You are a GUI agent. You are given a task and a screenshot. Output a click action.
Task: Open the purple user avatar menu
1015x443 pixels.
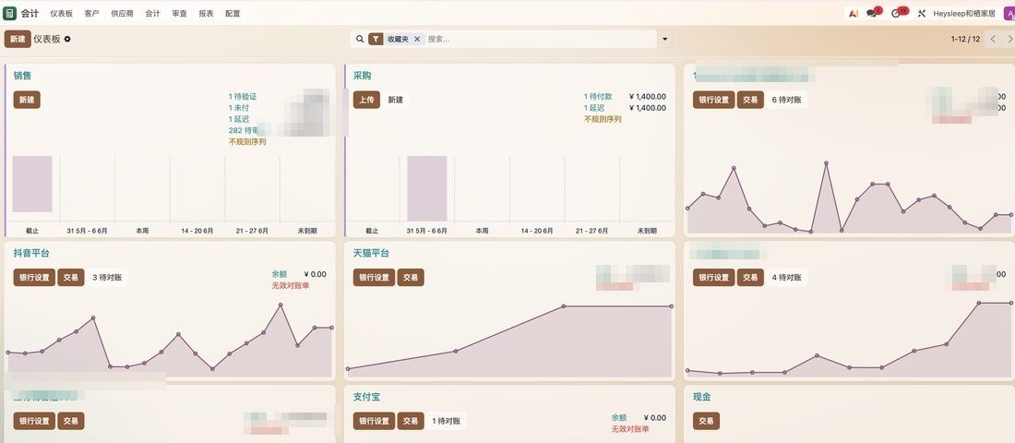(x=1009, y=13)
